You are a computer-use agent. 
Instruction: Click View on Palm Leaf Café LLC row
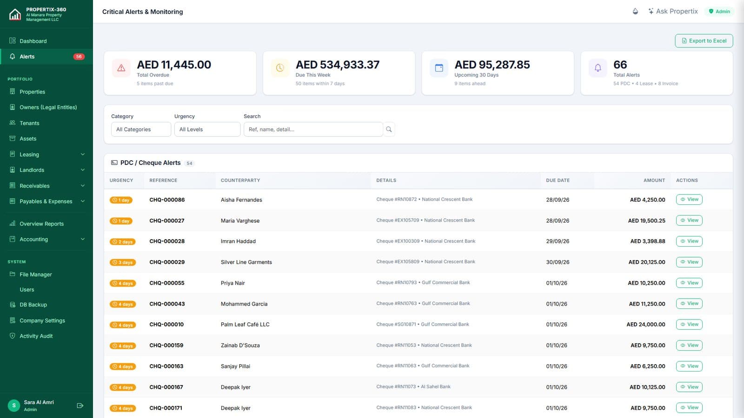pyautogui.click(x=689, y=324)
